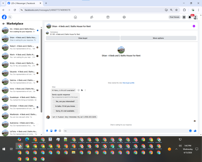This screenshot has width=202, height=162.
Task: Zoom the page with magnifier icon
Action: pos(171,10)
